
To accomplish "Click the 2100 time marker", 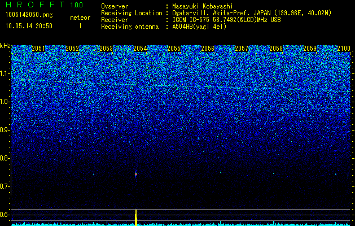I will pyautogui.click(x=344, y=49).
